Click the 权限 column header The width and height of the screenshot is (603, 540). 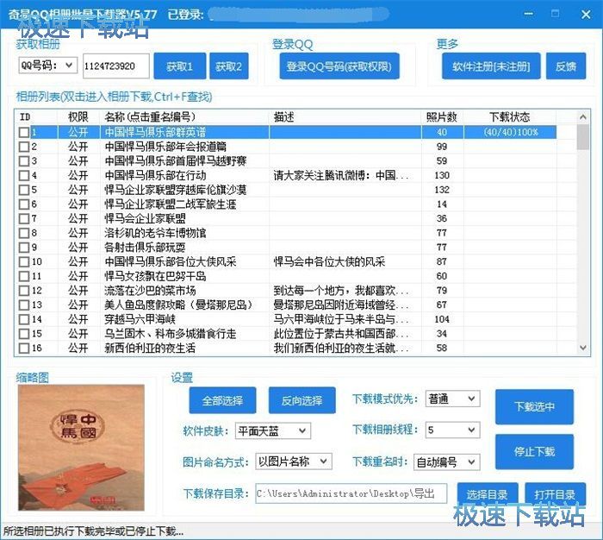pyautogui.click(x=79, y=117)
